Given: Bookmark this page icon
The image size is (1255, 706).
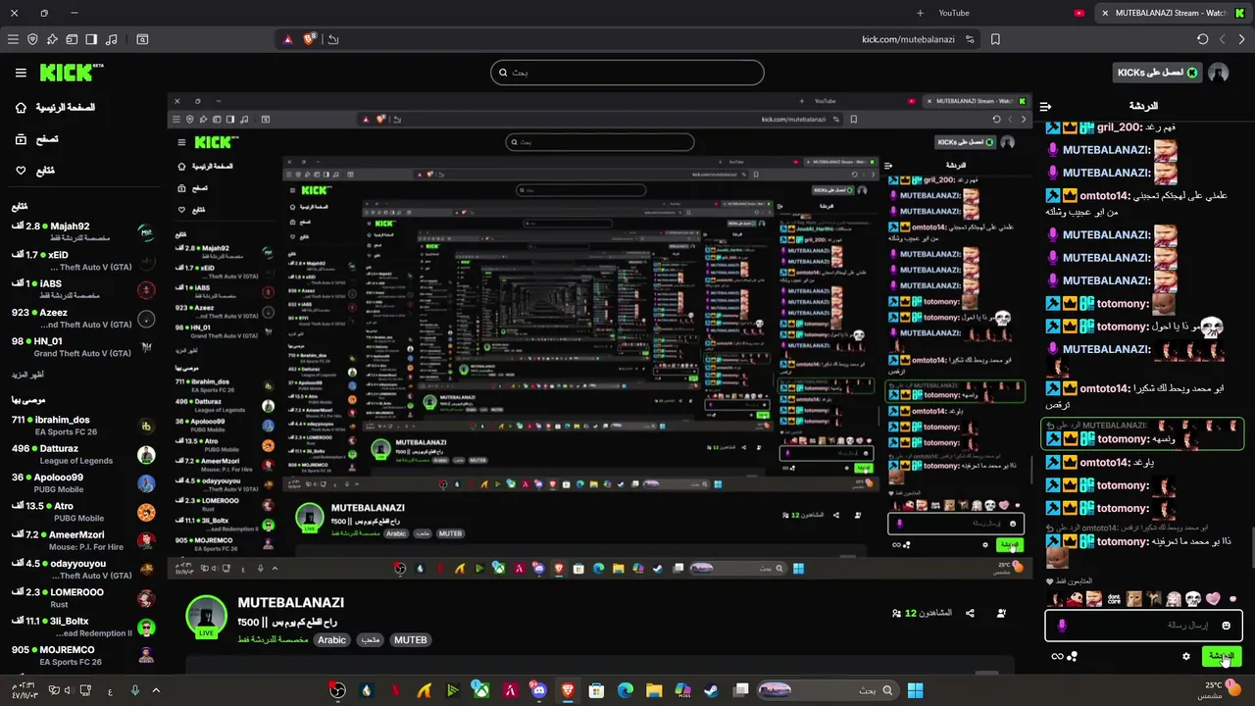Looking at the screenshot, I should point(995,39).
